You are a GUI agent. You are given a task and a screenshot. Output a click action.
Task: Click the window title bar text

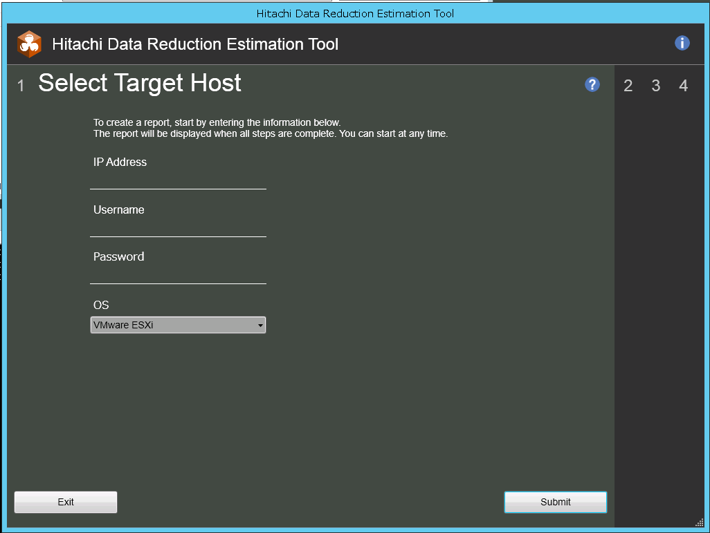click(x=355, y=14)
